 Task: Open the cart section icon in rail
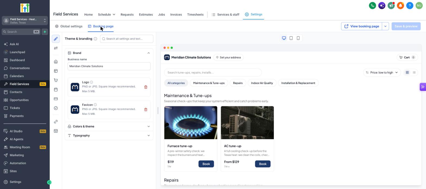pos(56,80)
